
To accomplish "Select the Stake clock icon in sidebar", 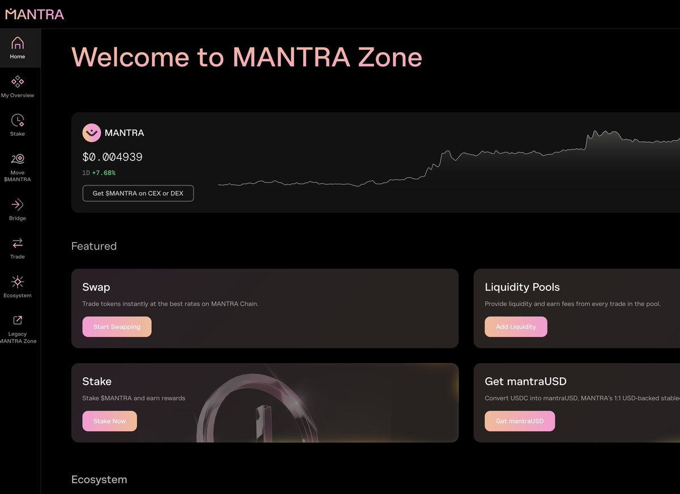I will click(x=18, y=120).
